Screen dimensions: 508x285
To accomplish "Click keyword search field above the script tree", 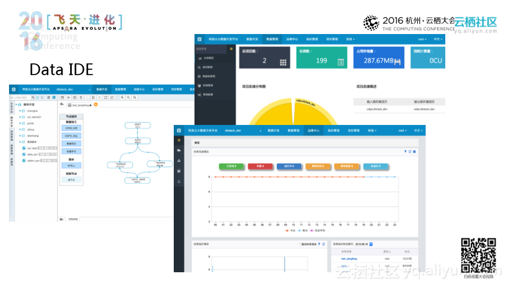I will (x=20, y=97).
